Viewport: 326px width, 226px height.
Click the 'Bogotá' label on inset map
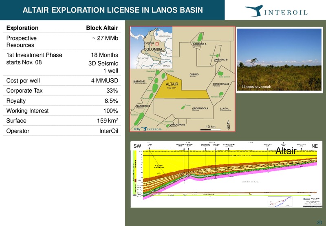(149, 43)
